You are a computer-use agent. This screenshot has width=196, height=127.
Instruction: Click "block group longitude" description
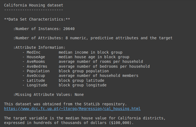tap(83, 85)
